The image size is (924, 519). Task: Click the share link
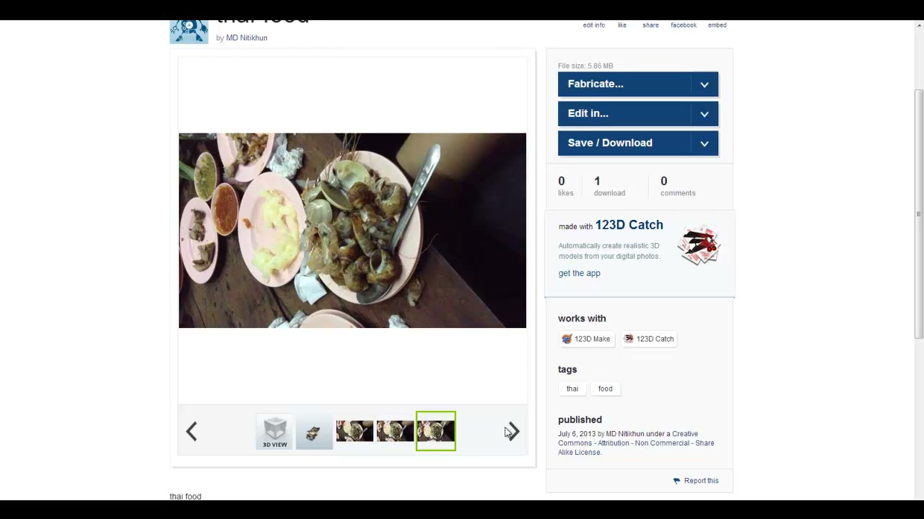(x=650, y=25)
